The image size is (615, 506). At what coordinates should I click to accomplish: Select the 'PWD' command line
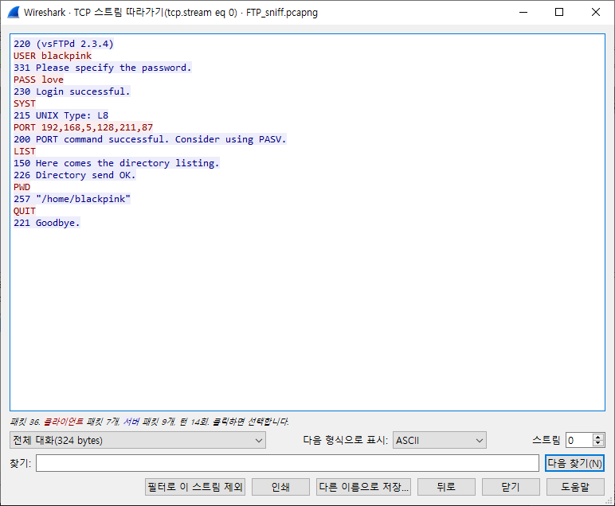22,187
